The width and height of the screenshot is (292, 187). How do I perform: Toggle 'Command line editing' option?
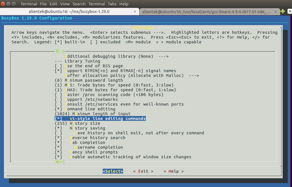85,109
